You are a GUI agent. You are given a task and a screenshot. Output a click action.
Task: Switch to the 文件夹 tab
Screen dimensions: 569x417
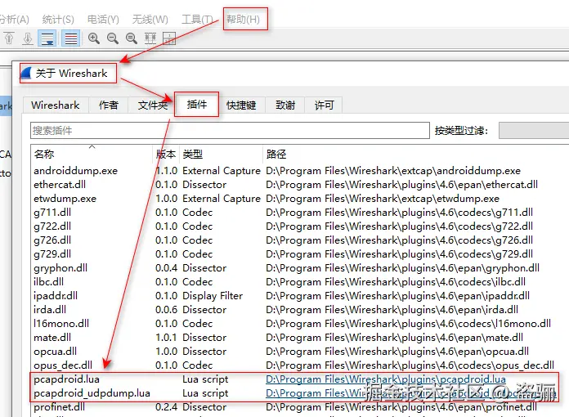coord(152,105)
